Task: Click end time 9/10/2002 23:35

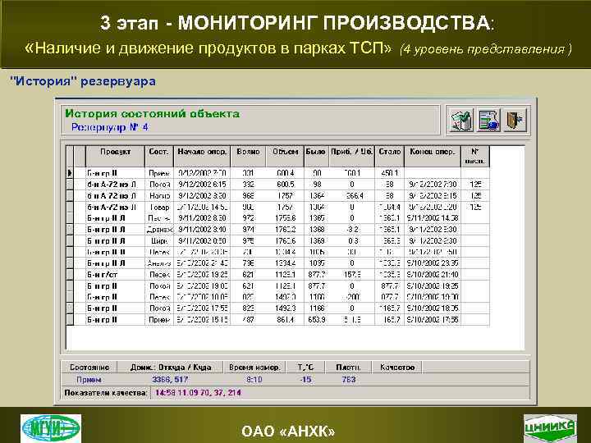Action: [x=433, y=263]
